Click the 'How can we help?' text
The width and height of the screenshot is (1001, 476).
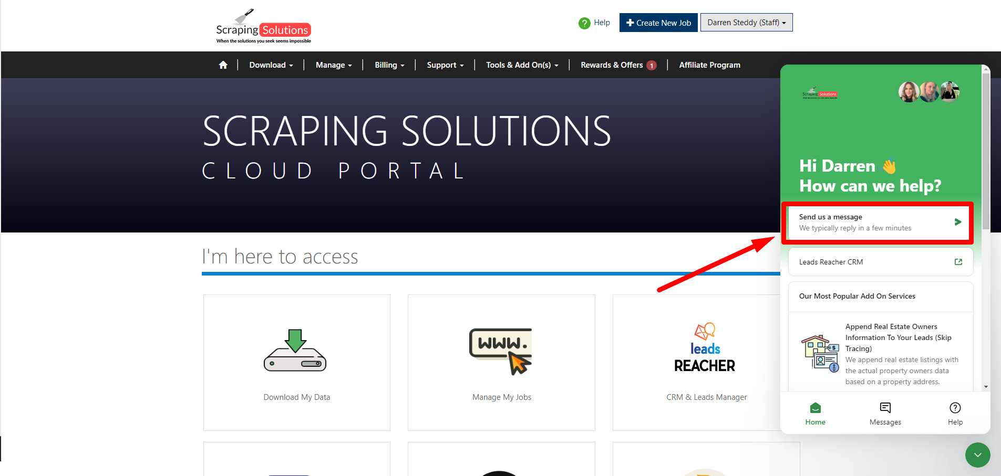point(870,186)
